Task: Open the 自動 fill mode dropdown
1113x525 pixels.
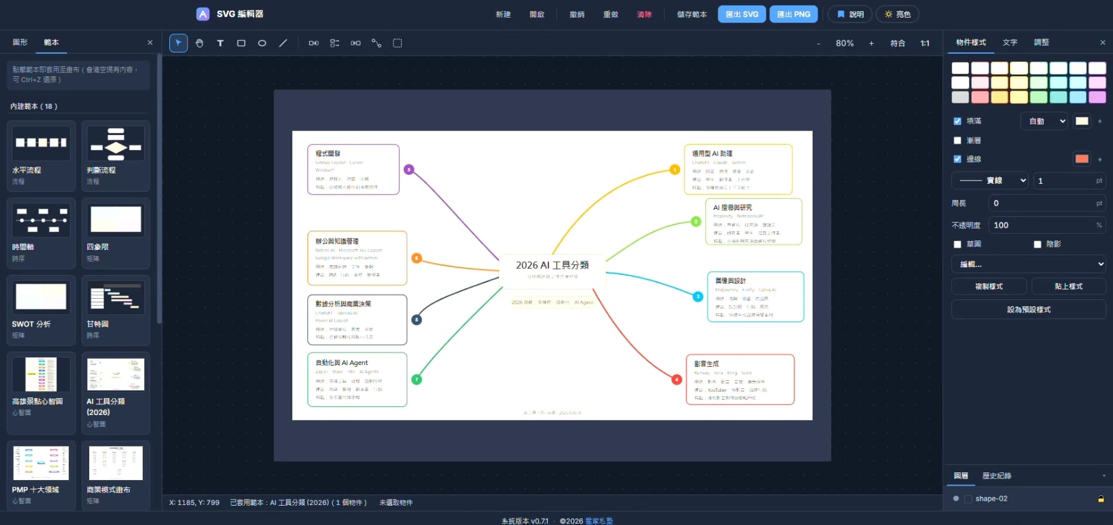Action: coord(1044,121)
